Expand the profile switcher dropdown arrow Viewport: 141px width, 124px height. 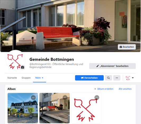click(x=133, y=78)
